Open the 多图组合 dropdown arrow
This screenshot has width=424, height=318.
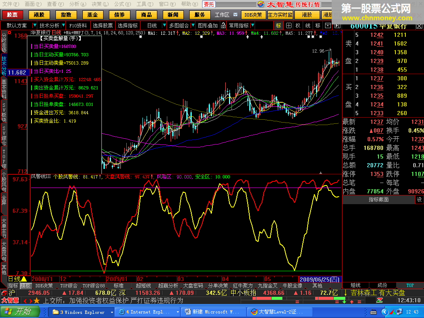point(193,25)
